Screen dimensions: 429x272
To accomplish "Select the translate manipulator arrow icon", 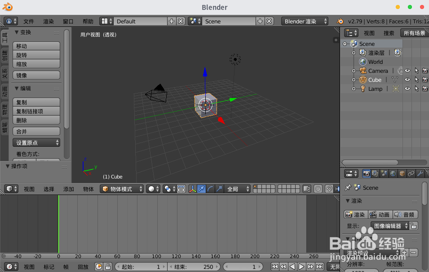I will coord(201,189).
